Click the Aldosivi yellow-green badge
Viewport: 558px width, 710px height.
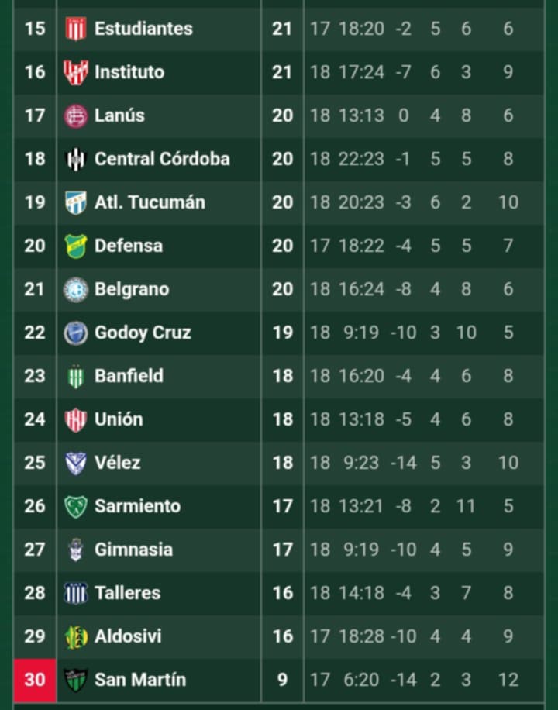pyautogui.click(x=75, y=636)
